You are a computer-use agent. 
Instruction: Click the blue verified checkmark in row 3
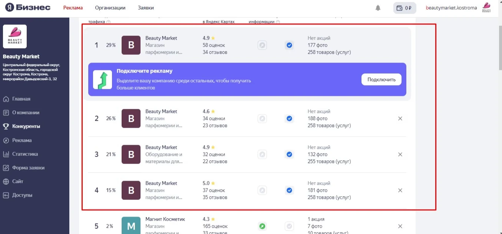point(290,154)
